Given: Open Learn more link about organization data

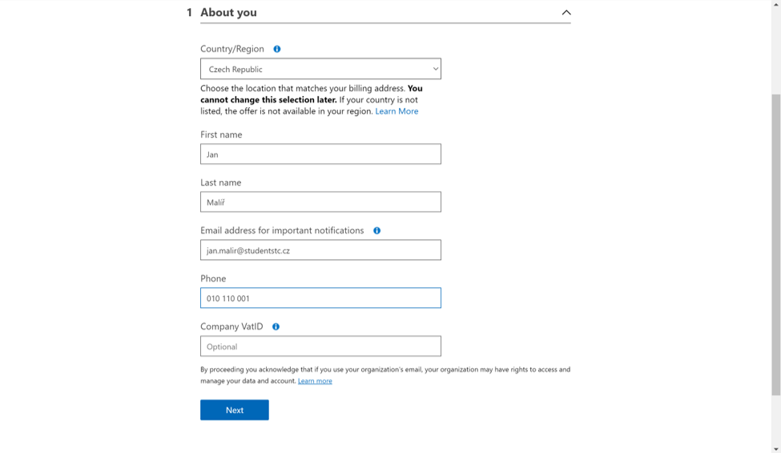Looking at the screenshot, I should click(315, 381).
